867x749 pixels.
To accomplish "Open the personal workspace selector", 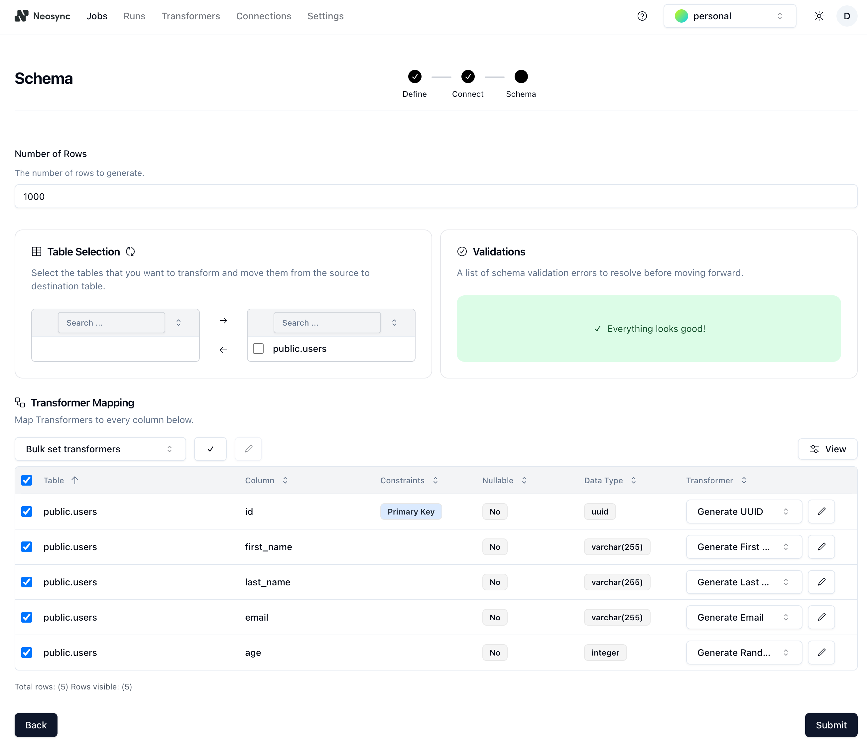I will (x=729, y=16).
